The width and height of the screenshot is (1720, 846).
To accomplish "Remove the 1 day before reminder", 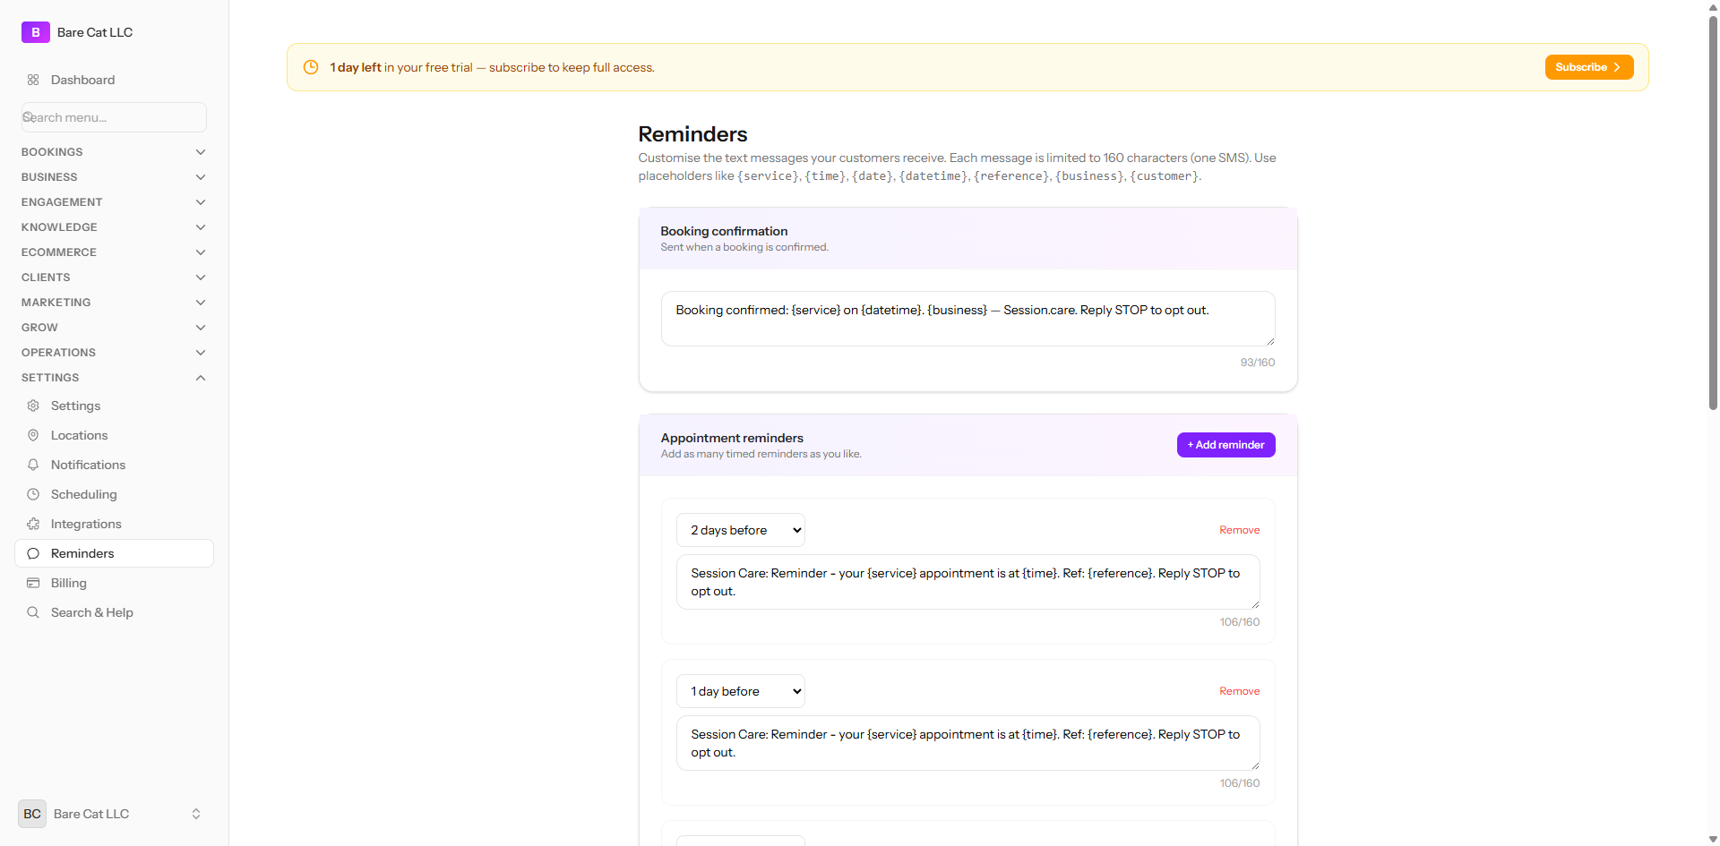I will [1239, 691].
